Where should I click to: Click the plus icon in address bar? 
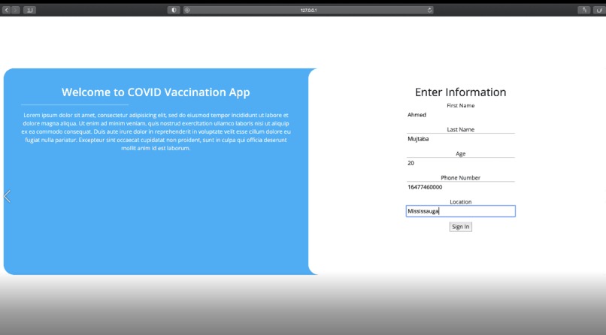pyautogui.click(x=187, y=10)
